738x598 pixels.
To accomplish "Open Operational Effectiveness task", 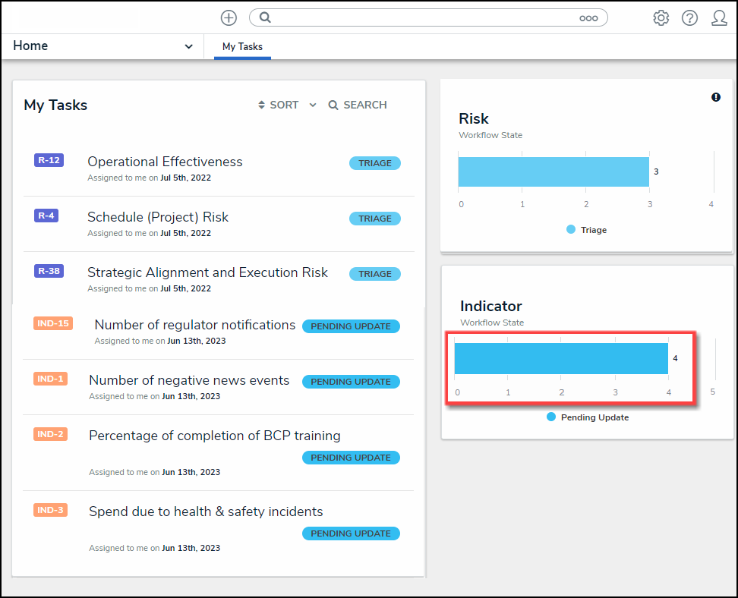I will tap(165, 162).
